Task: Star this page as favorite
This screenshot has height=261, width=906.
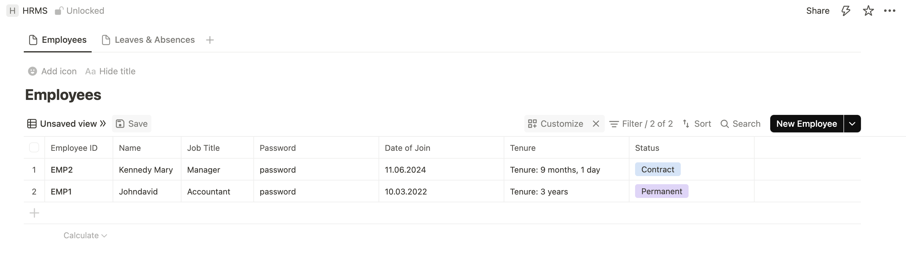Action: coord(868,11)
